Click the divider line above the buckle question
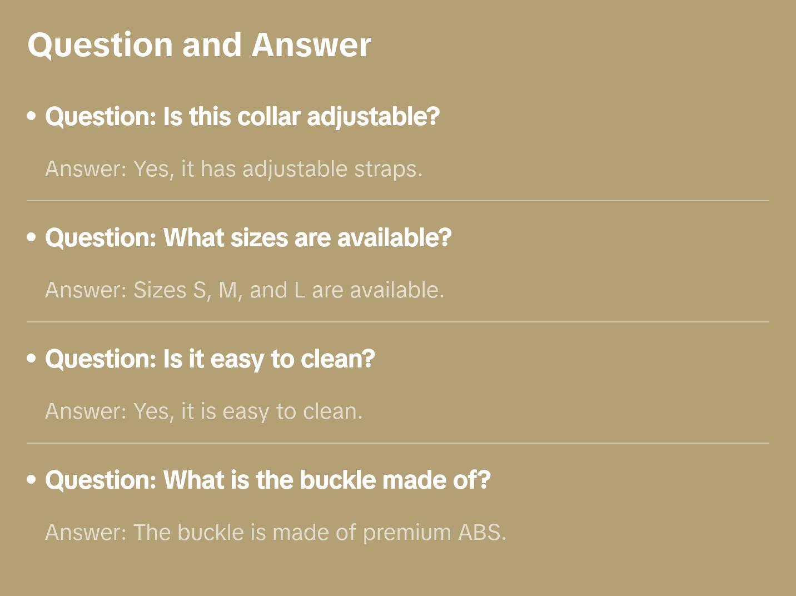 [398, 443]
